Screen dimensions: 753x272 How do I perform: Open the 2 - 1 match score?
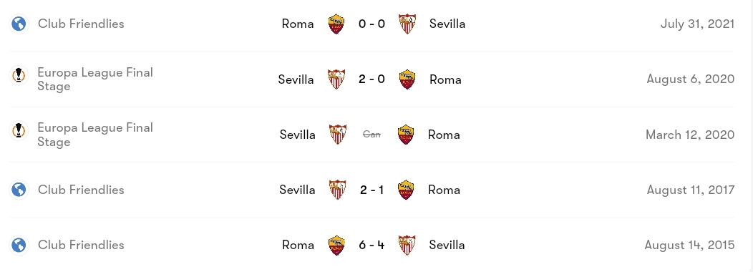371,190
